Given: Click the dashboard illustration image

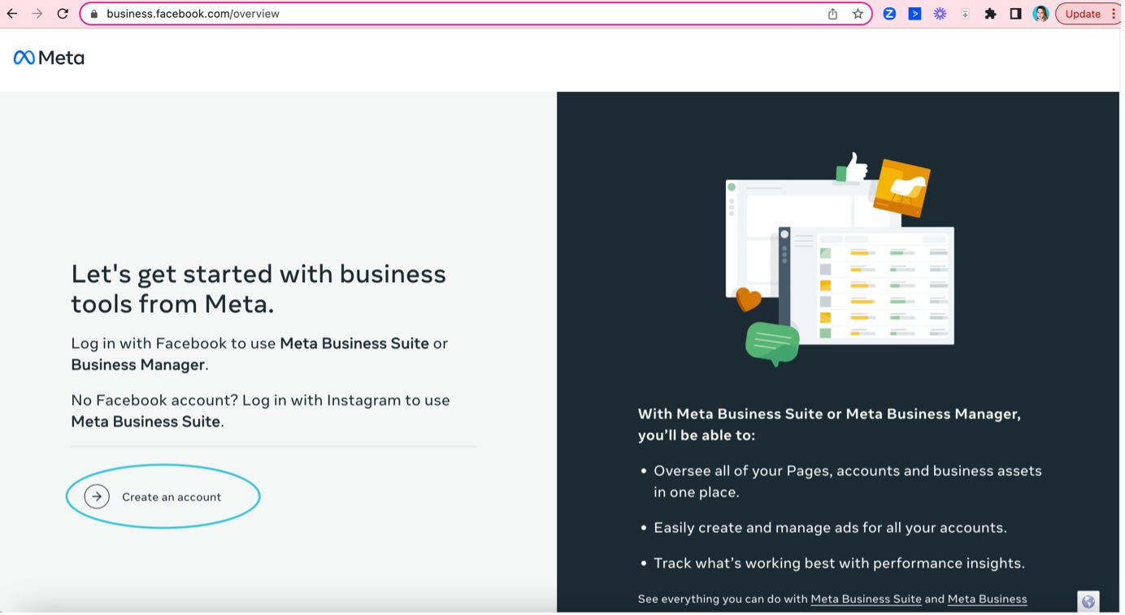Looking at the screenshot, I should [839, 260].
